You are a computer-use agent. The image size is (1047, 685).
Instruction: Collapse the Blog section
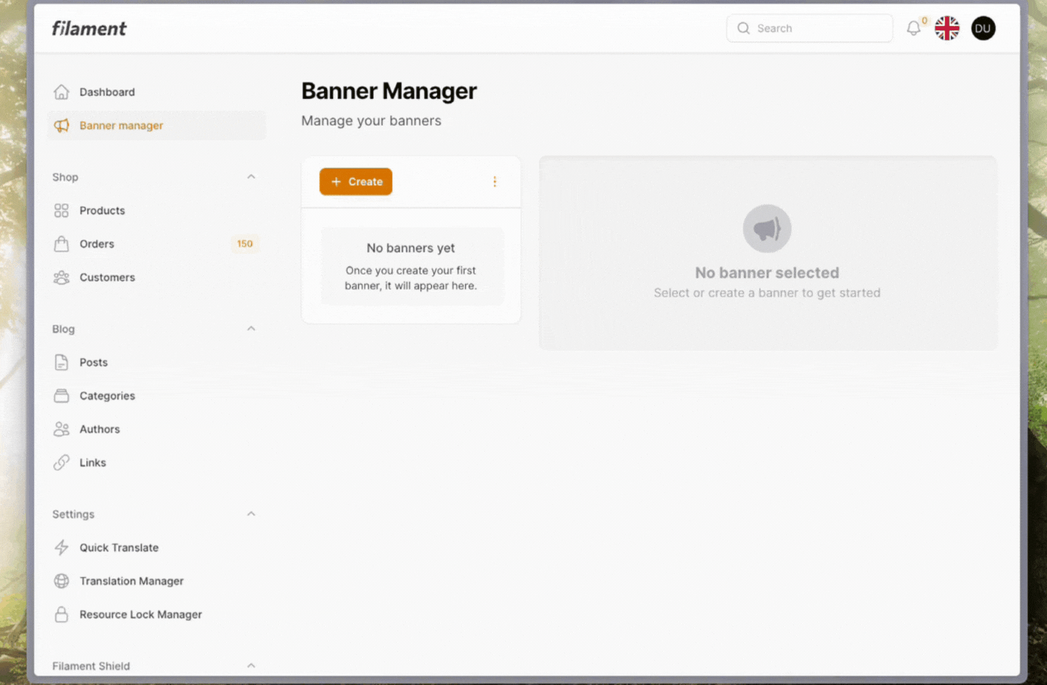(251, 328)
